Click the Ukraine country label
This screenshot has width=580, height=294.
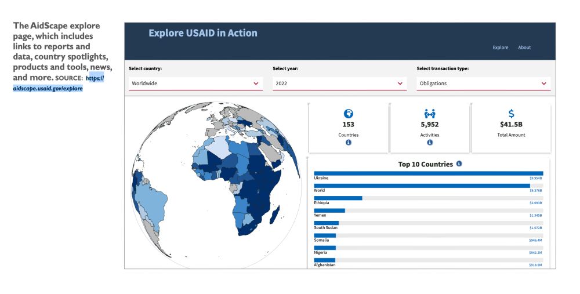pos(321,178)
